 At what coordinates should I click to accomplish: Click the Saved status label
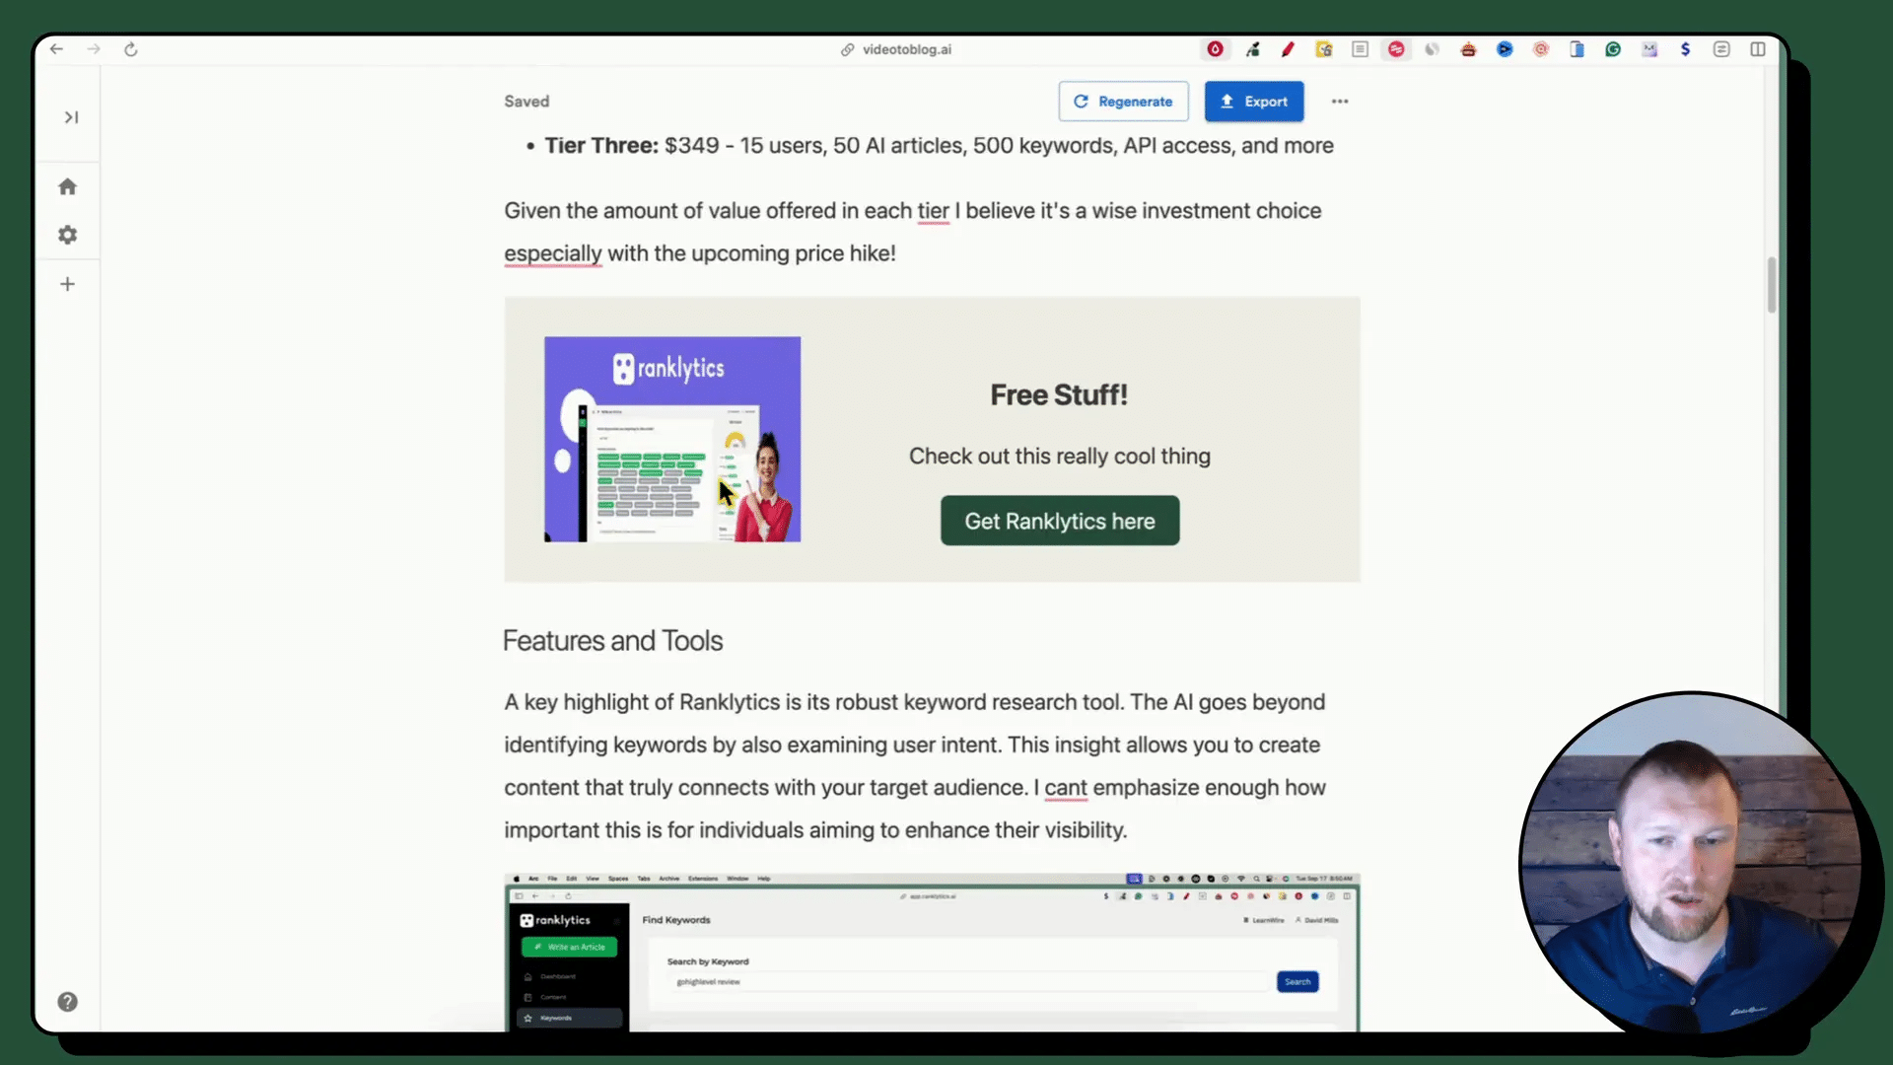[526, 102]
